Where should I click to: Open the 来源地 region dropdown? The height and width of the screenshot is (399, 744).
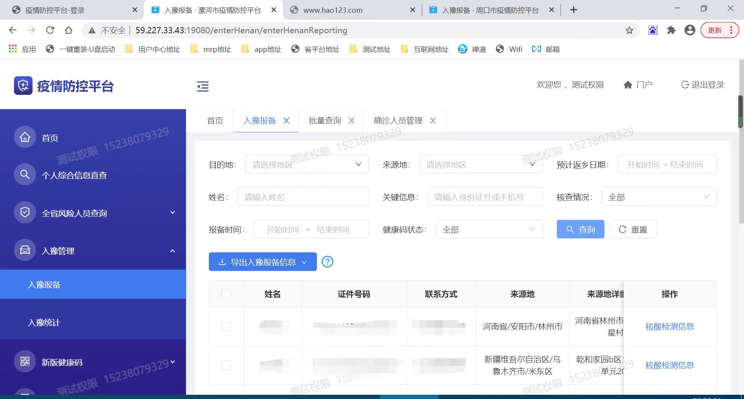(x=481, y=164)
